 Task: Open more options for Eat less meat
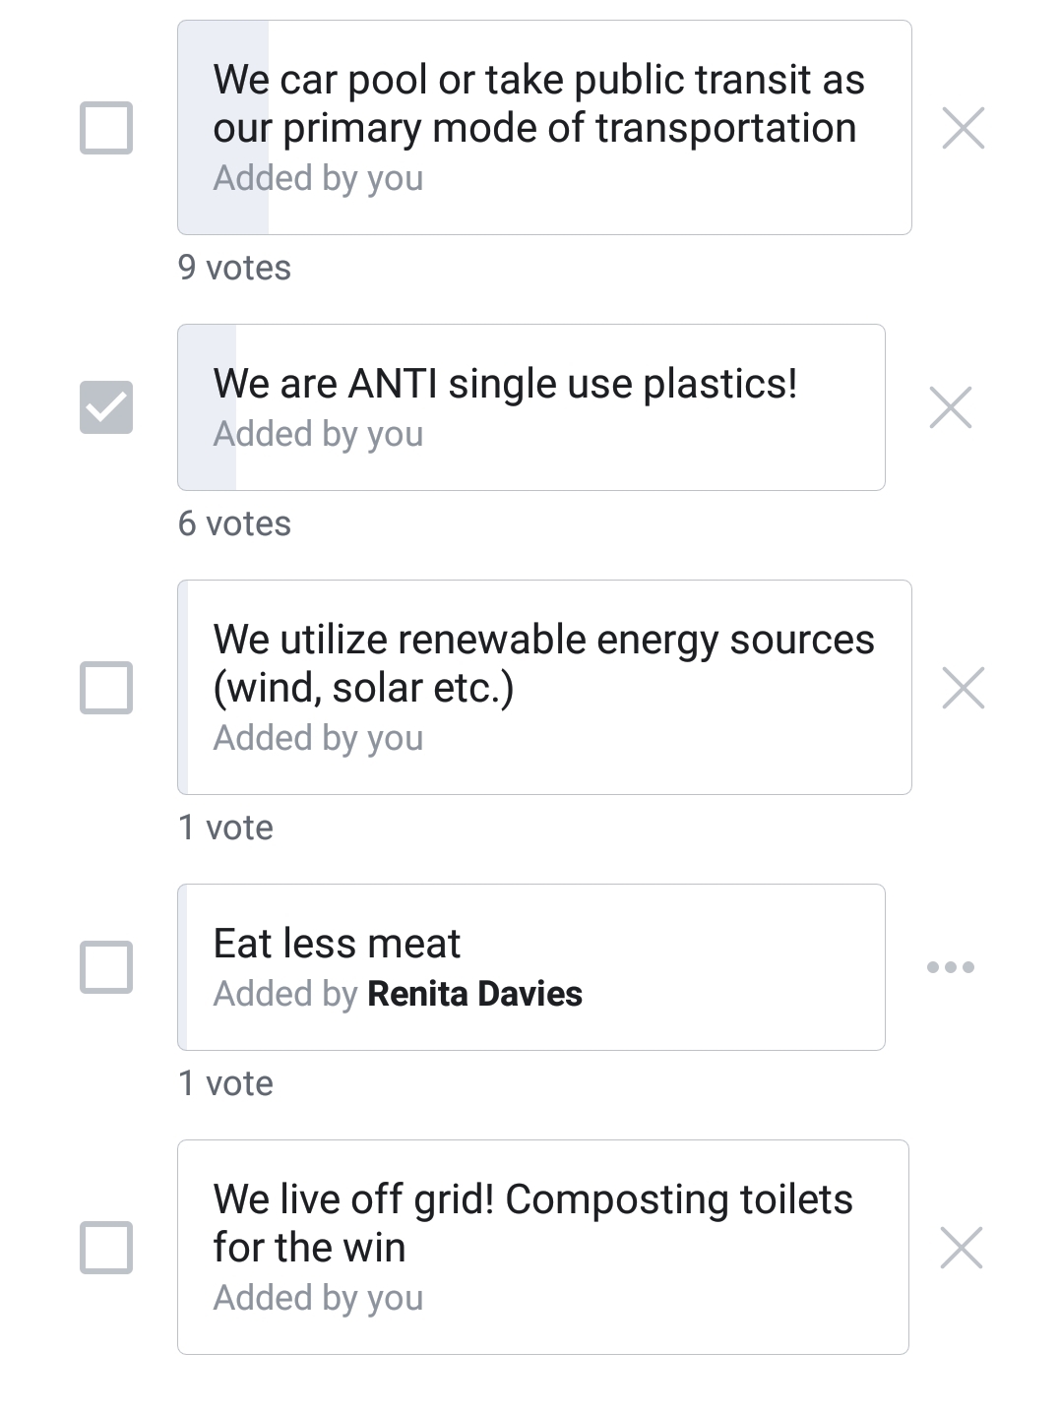tap(950, 967)
